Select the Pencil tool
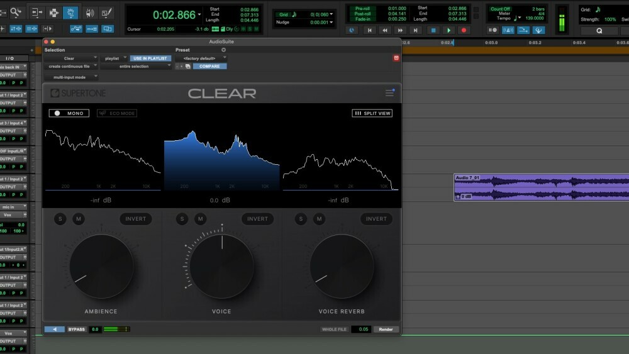The width and height of the screenshot is (629, 354). 107,13
